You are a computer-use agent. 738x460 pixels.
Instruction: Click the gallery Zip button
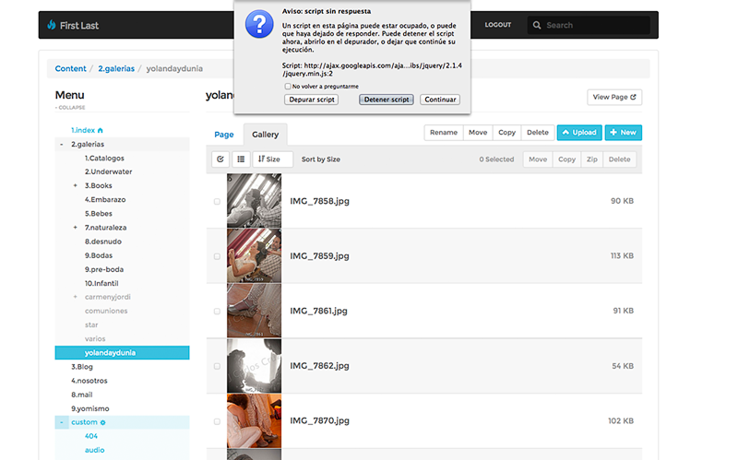pyautogui.click(x=591, y=159)
